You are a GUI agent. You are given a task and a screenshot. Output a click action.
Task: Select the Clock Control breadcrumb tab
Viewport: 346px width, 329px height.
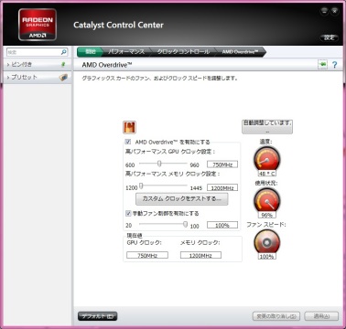point(183,52)
